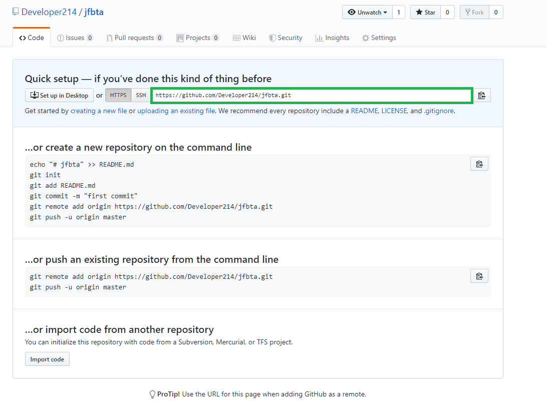This screenshot has width=547, height=416.
Task: Click the 'git init' command line
Action: click(x=46, y=175)
